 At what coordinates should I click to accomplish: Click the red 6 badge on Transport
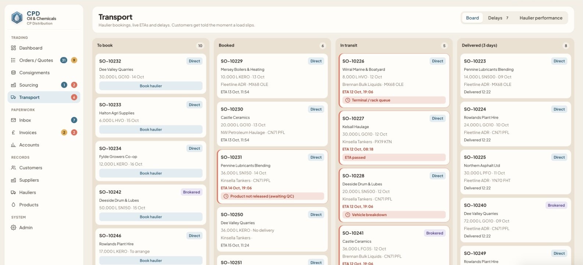(x=74, y=97)
